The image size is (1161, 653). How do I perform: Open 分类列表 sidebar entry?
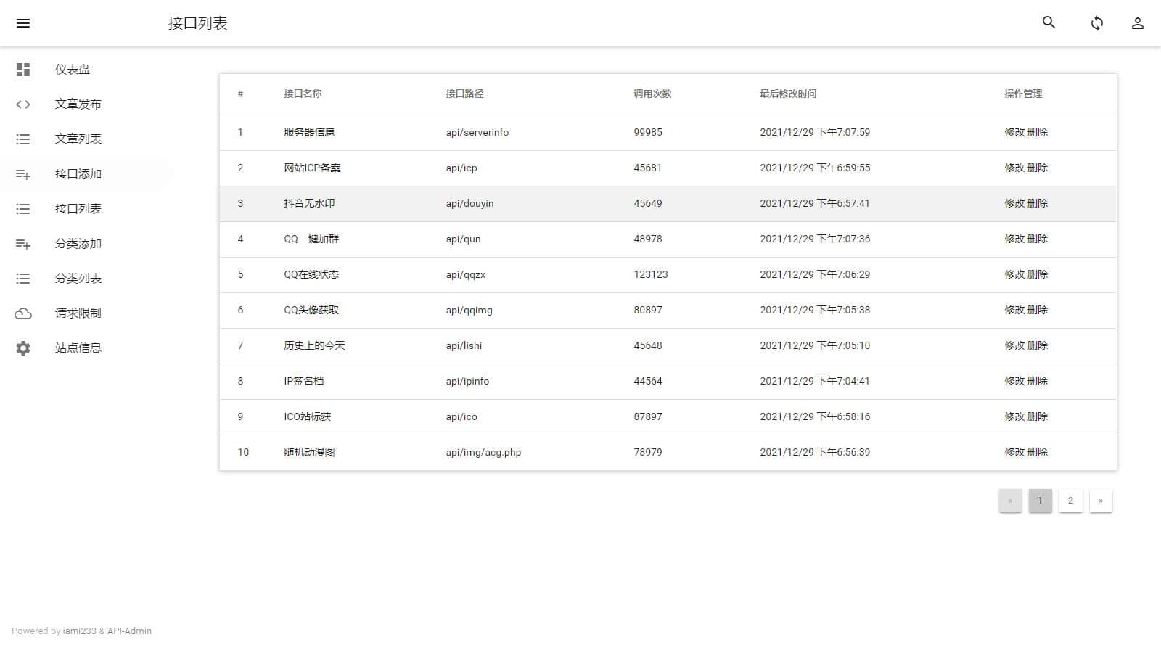[x=78, y=279]
